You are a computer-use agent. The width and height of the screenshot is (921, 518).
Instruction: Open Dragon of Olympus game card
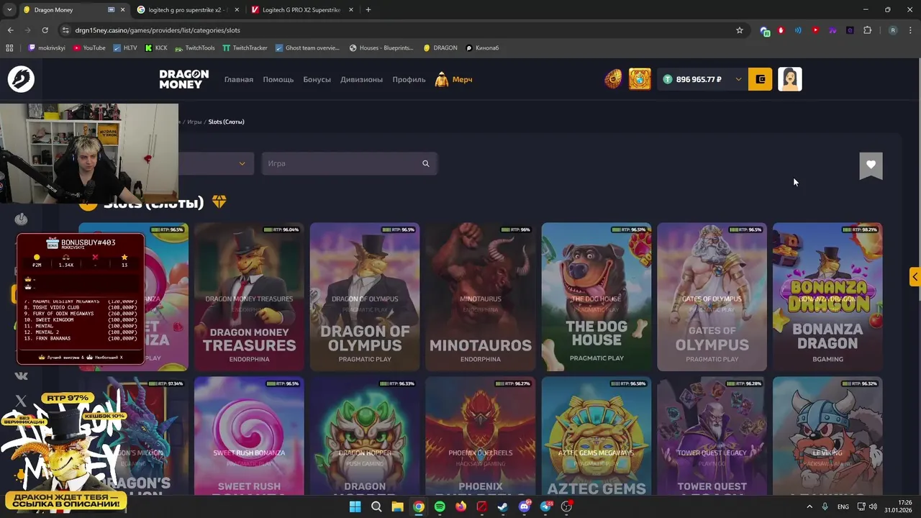pyautogui.click(x=365, y=297)
